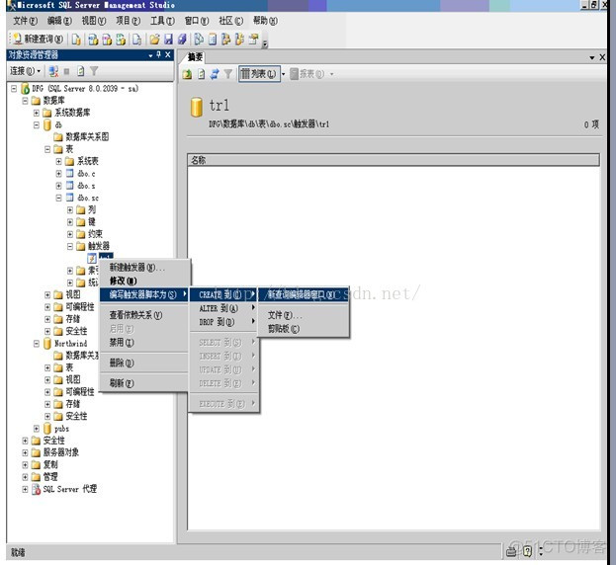616x565 pixels.
Task: Choose 新查询编辑器窗口 in the submenu
Action: pyautogui.click(x=304, y=294)
